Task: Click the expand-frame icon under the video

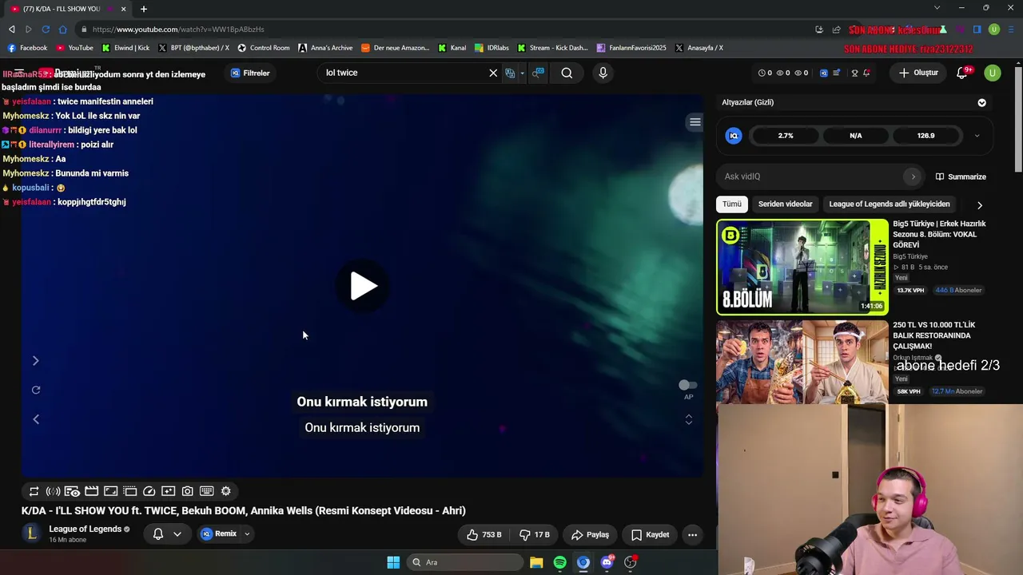Action: 110,491
